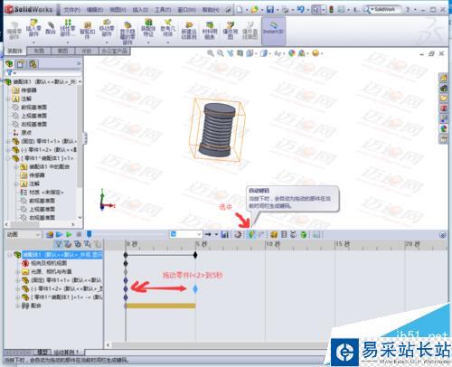Screen dimensions: 452x367
Task: Click the SolidWorks search input field
Action: coord(385,10)
